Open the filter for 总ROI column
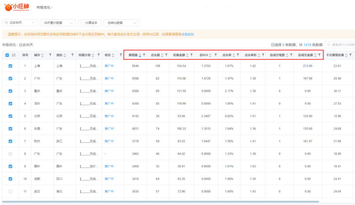The height and width of the screenshot is (205, 355). 216,55
